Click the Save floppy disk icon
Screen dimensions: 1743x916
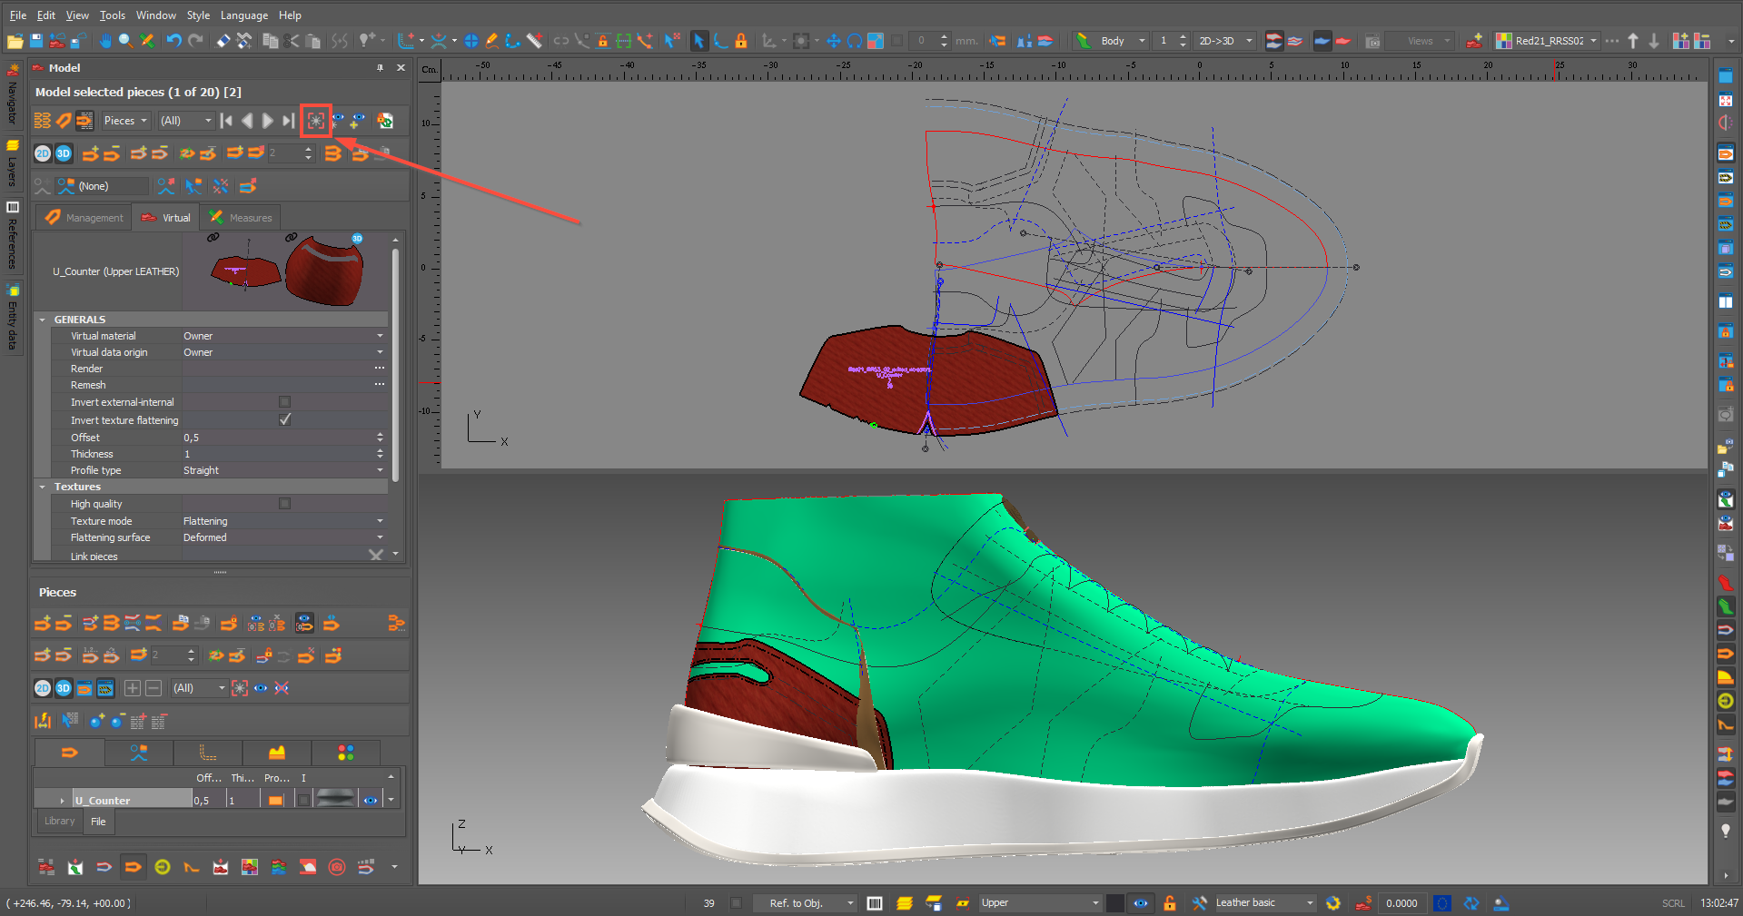click(x=36, y=41)
